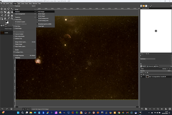The height and width of the screenshot is (115, 172).
Task: Show hidden system tray icons chevron
Action: pyautogui.click(x=149, y=113)
